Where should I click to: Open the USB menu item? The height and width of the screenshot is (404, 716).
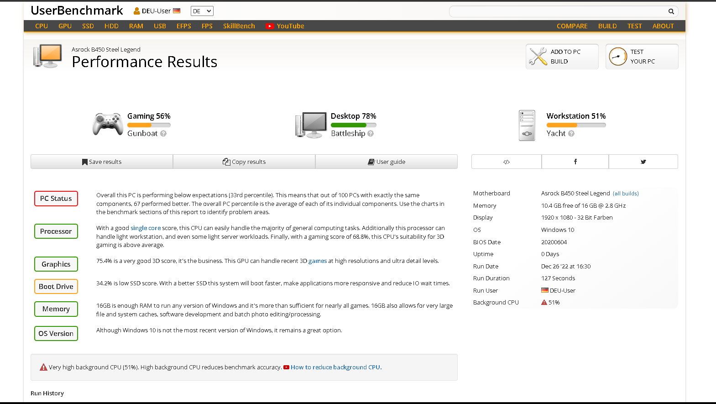click(x=160, y=26)
